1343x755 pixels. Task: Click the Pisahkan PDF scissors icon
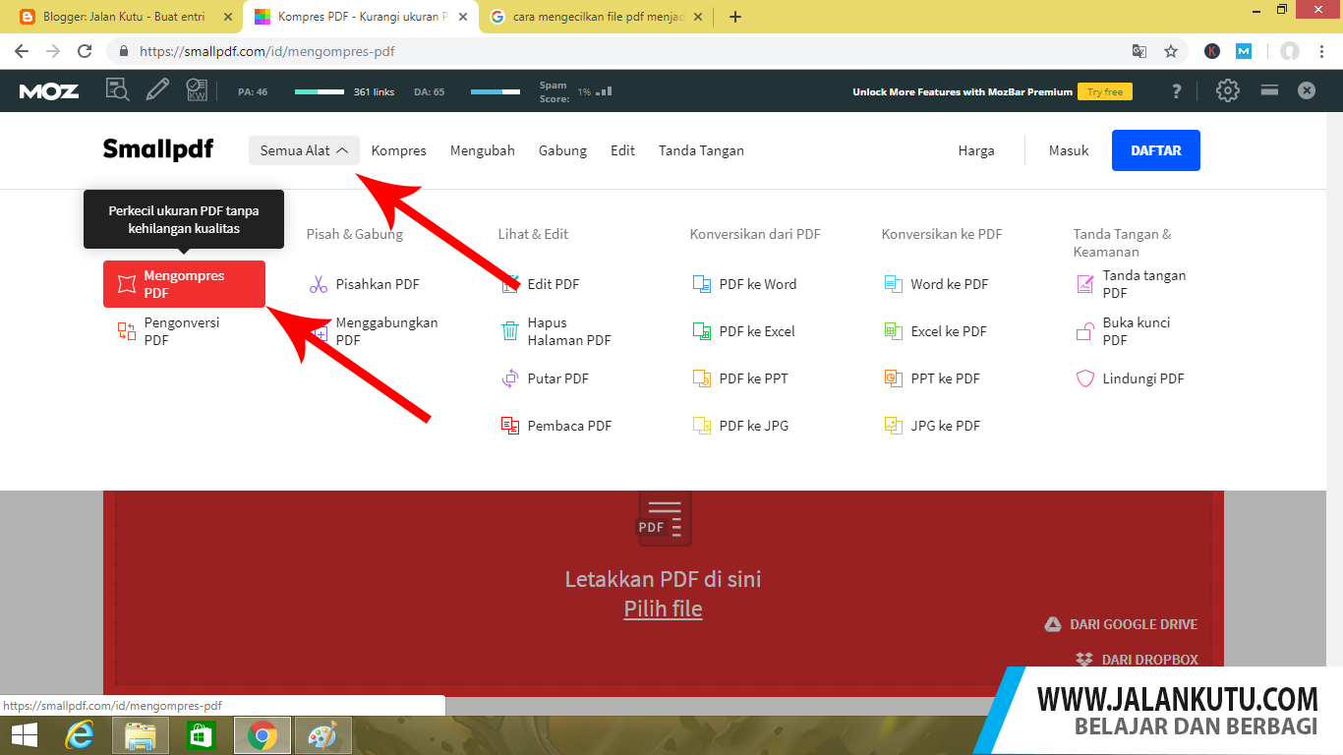tap(319, 284)
